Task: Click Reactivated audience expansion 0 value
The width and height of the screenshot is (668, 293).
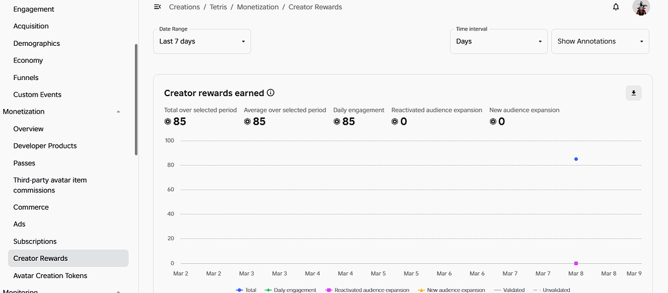Action: pyautogui.click(x=399, y=122)
